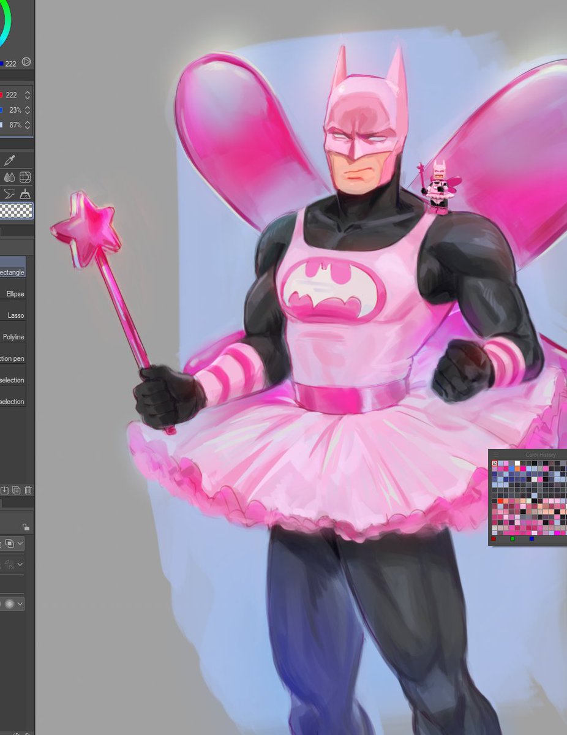Pick the orange swatch in Color History

517,469
